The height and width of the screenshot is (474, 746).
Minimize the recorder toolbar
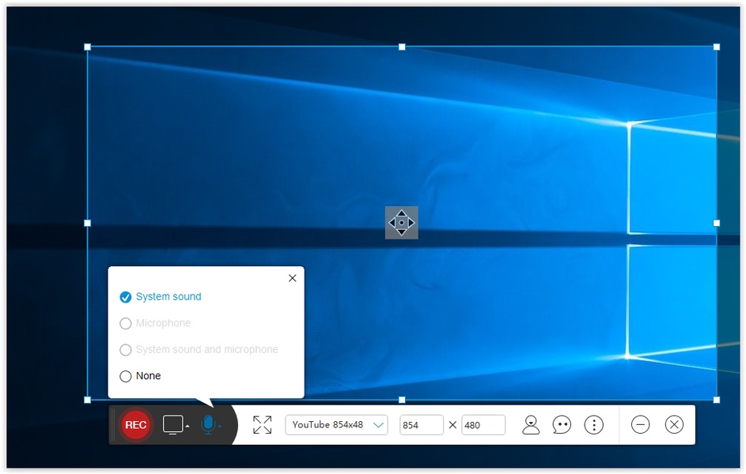click(x=640, y=425)
